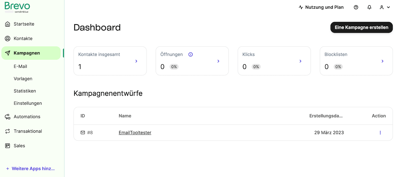
Task: Click the activity pulse icon beside Nutzung
Action: point(301,7)
